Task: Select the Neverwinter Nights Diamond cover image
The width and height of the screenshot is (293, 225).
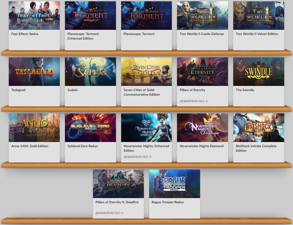Action: 203,128
